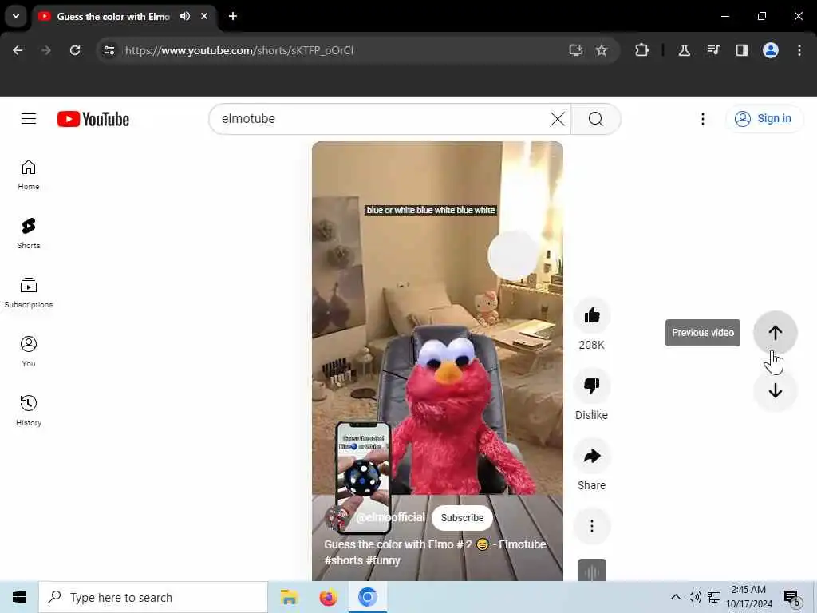Open the system volume control
The width and height of the screenshot is (817, 613).
[695, 597]
